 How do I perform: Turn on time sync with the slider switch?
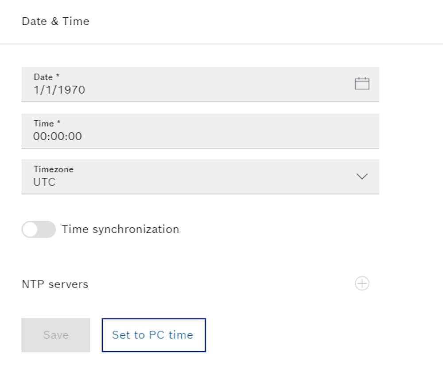tap(39, 229)
